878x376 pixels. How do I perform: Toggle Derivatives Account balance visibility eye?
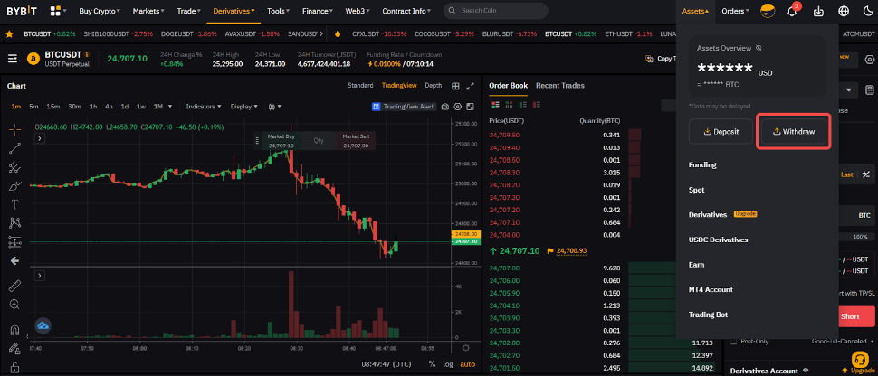point(806,370)
